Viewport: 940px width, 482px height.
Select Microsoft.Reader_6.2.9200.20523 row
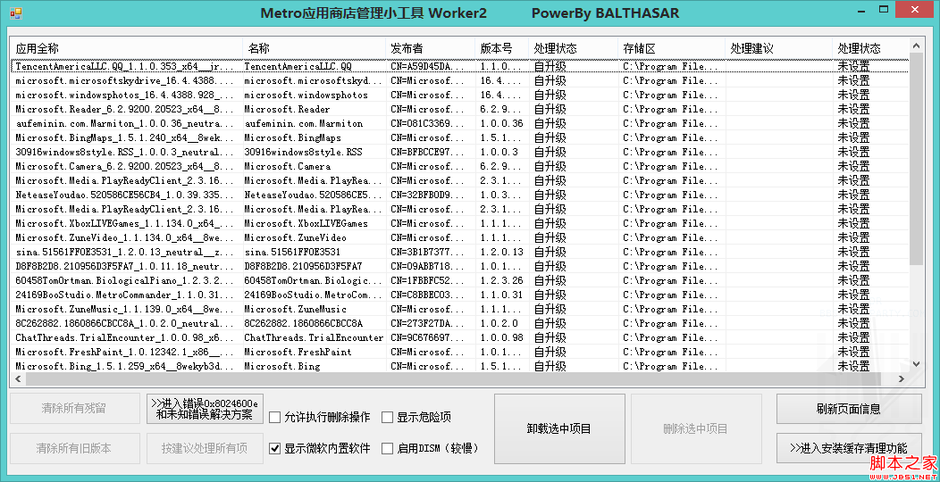click(459, 109)
